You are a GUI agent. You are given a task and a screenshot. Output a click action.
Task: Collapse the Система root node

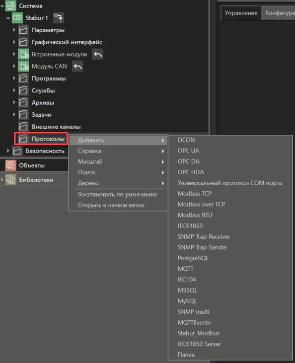tap(3, 6)
